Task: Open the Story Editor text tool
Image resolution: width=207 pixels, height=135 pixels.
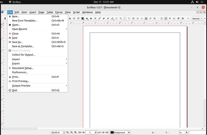Action: (129, 18)
